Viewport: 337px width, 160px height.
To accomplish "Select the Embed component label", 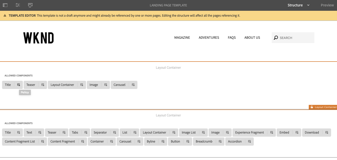I will pyautogui.click(x=284, y=133).
